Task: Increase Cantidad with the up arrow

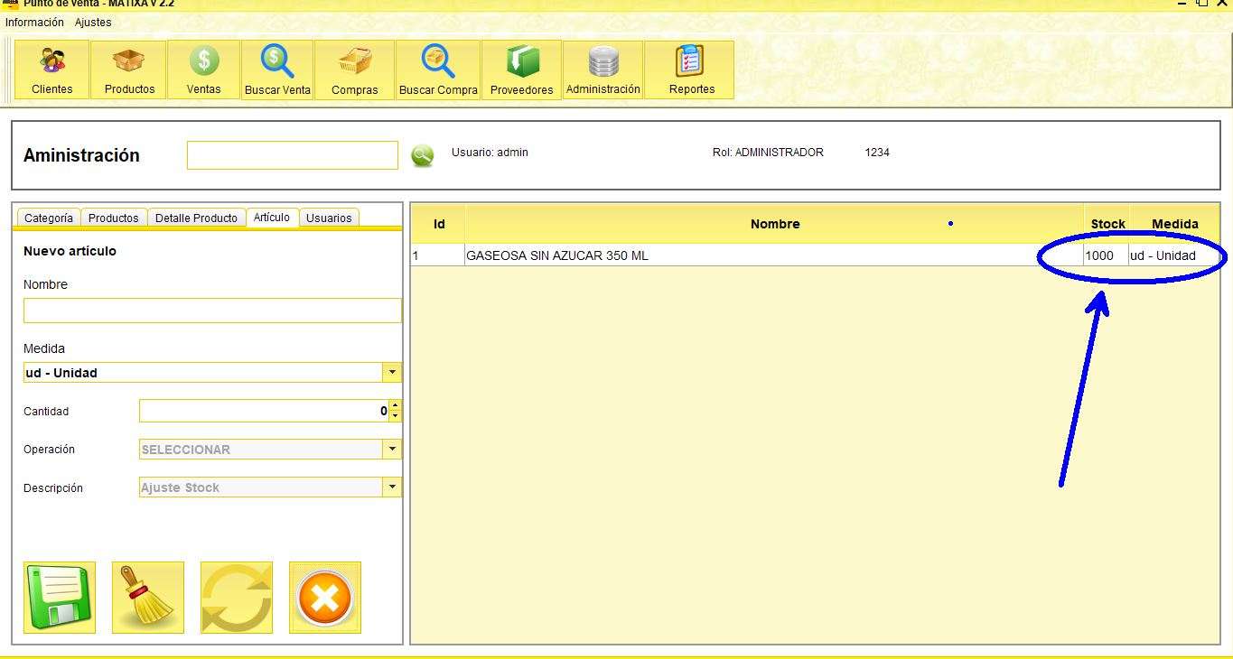Action: 395,405
